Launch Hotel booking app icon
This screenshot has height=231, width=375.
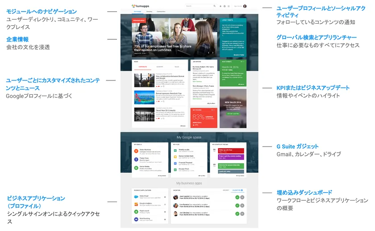[x=136, y=219]
